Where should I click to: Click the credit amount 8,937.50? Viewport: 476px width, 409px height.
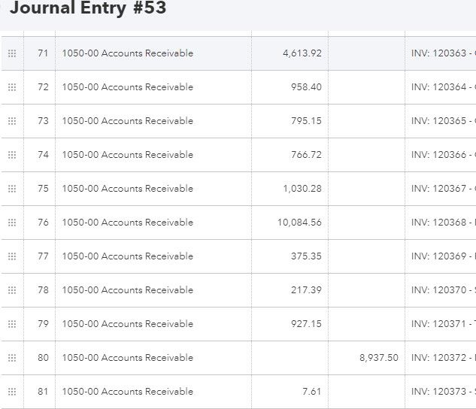point(378,358)
